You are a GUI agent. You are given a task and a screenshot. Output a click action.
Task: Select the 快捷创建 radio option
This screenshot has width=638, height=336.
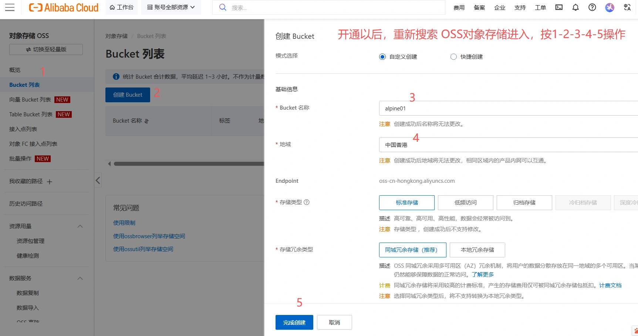tap(453, 57)
